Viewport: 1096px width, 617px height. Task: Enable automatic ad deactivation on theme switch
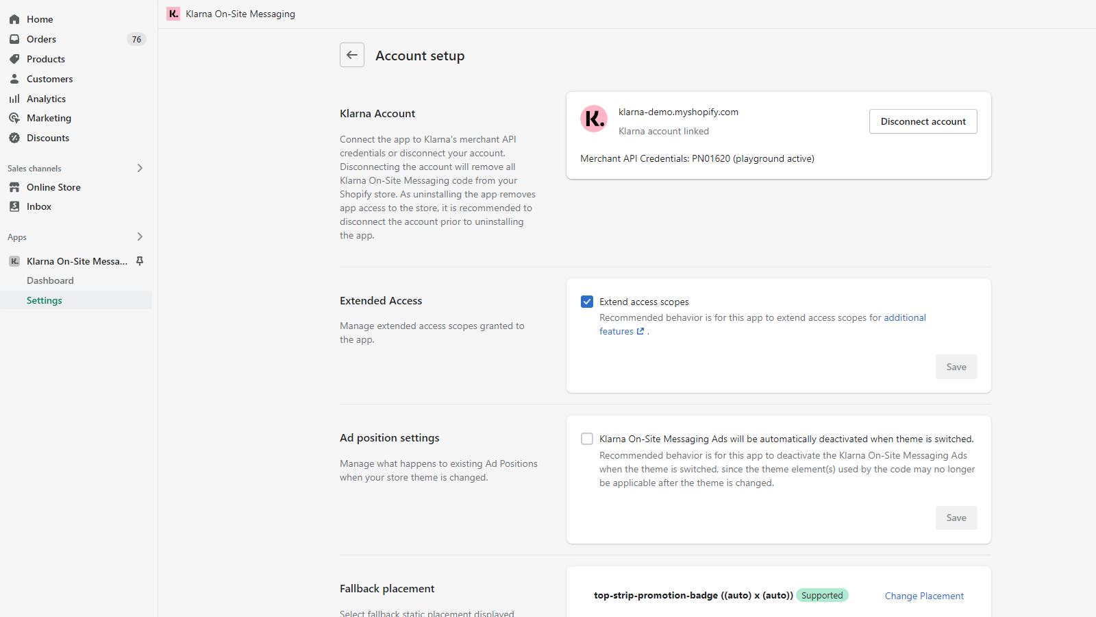(x=587, y=439)
